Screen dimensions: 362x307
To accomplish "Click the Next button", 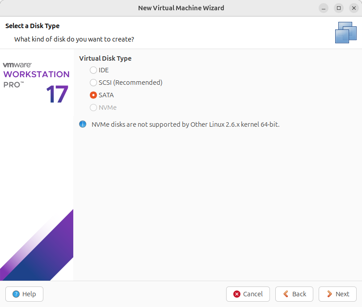I will (337, 294).
